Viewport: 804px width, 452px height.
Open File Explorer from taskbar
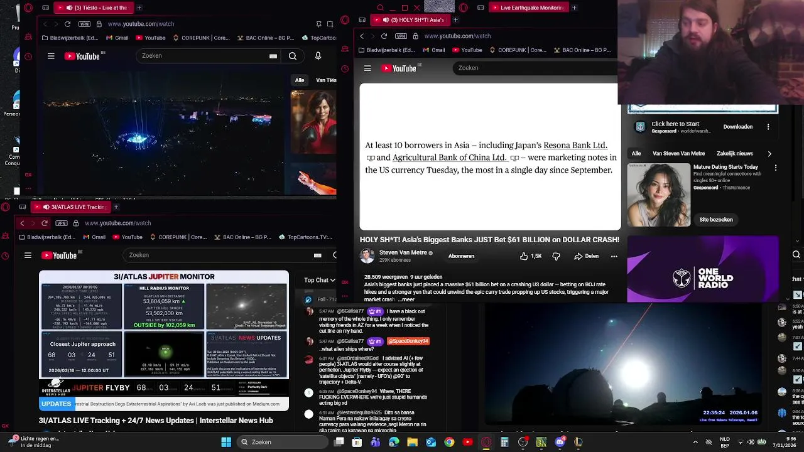tap(412, 442)
